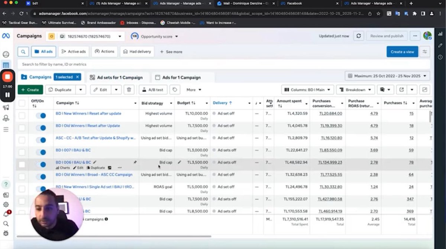Image resolution: width=446 pixels, height=249 pixels.
Task: Toggle off BD I 006 I BAU & BC
Action: pos(41,164)
